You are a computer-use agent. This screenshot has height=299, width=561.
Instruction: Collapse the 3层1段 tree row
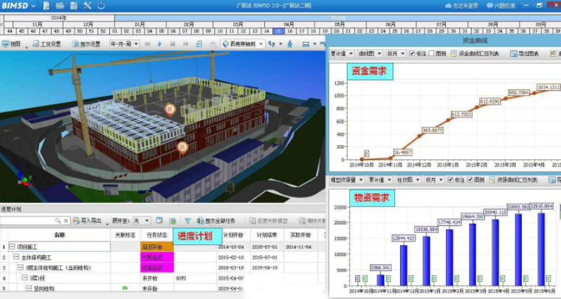tap(24, 278)
